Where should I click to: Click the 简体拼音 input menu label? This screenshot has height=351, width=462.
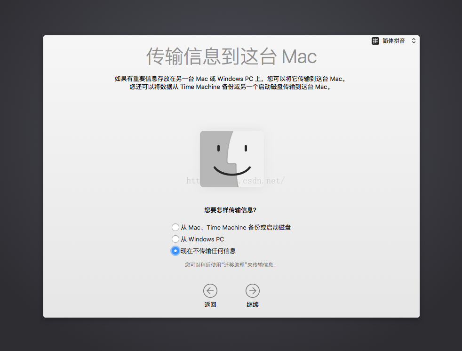(394, 41)
